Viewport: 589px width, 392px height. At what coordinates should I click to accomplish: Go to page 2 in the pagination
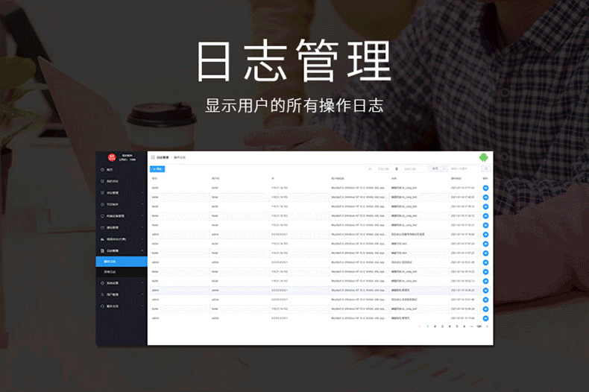coord(435,326)
